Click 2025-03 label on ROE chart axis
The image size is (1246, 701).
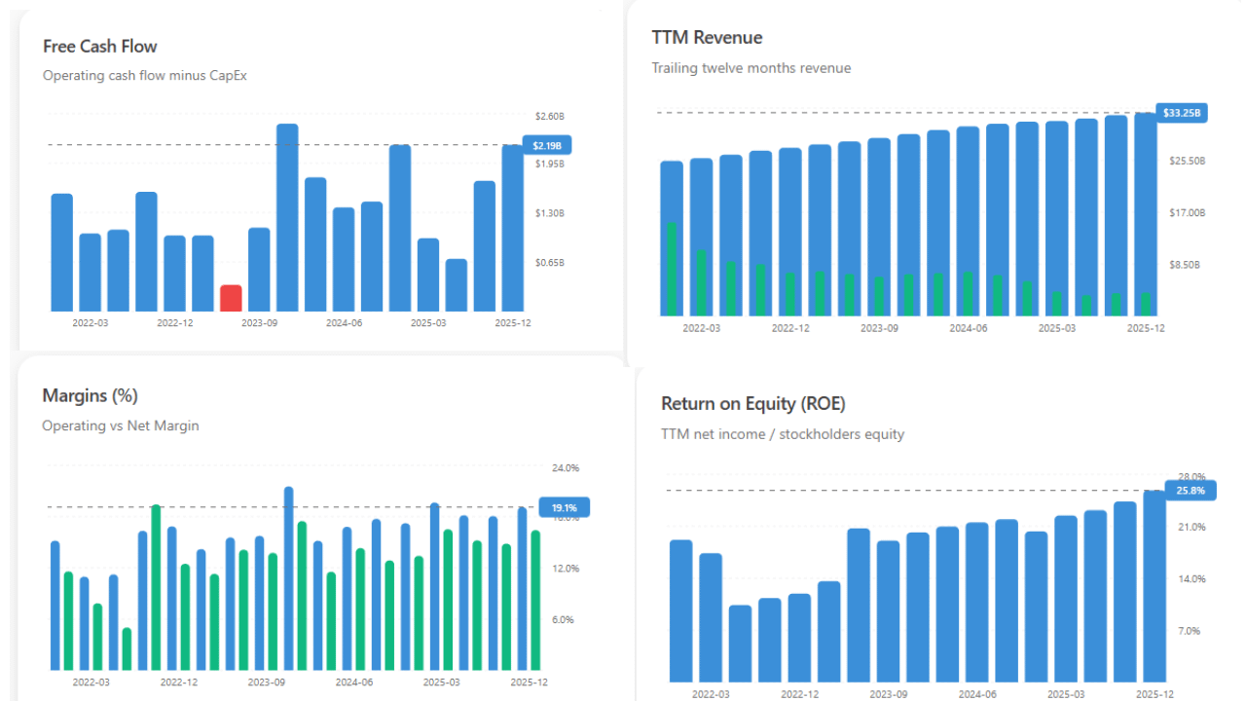[x=1065, y=694]
